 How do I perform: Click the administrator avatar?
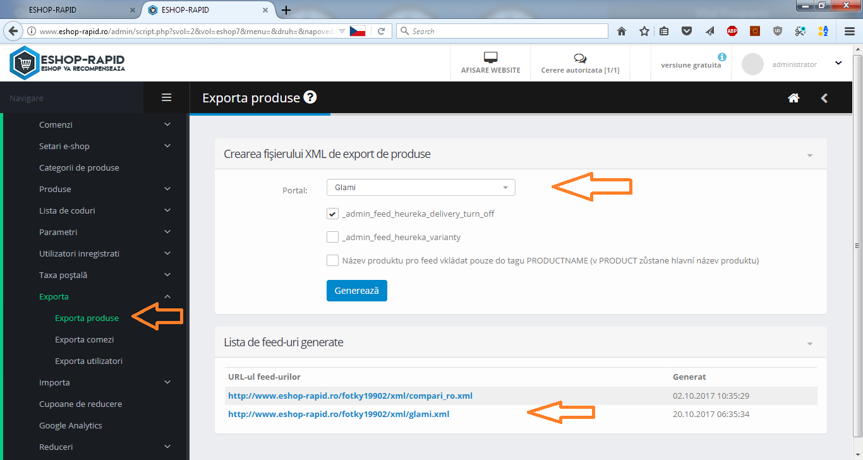coord(752,64)
